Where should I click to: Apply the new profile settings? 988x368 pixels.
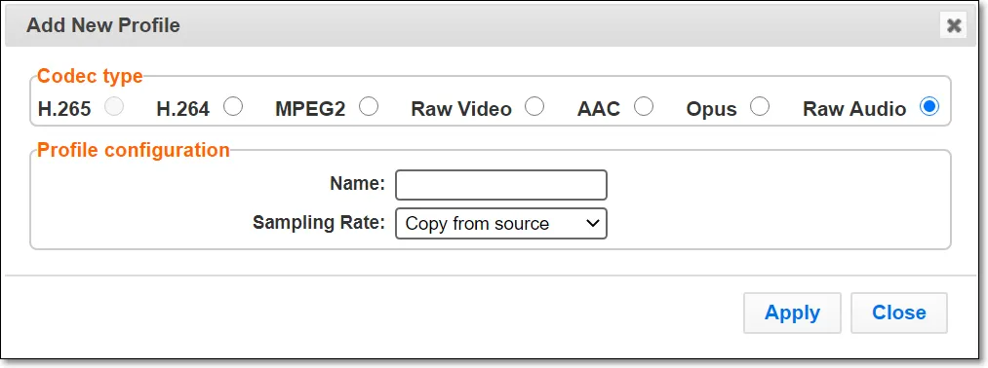click(792, 313)
